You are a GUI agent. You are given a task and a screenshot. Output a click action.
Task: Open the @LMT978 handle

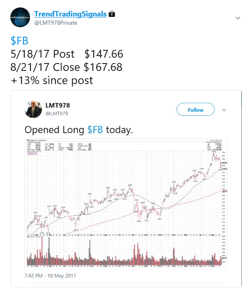[57, 113]
